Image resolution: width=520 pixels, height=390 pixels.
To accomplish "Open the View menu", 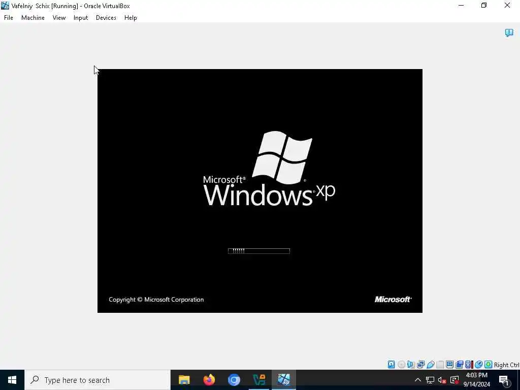I will coord(59,18).
